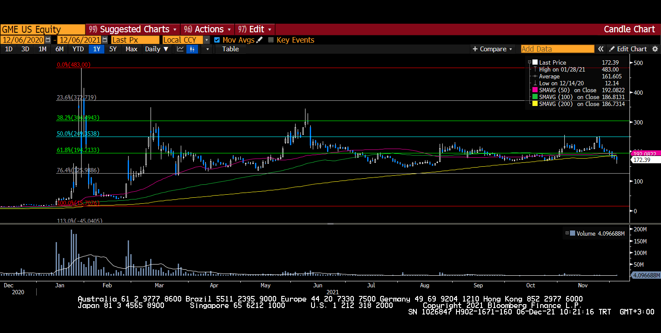This screenshot has height=333, width=661.
Task: Open the start date calendar picker
Action: click(x=48, y=40)
